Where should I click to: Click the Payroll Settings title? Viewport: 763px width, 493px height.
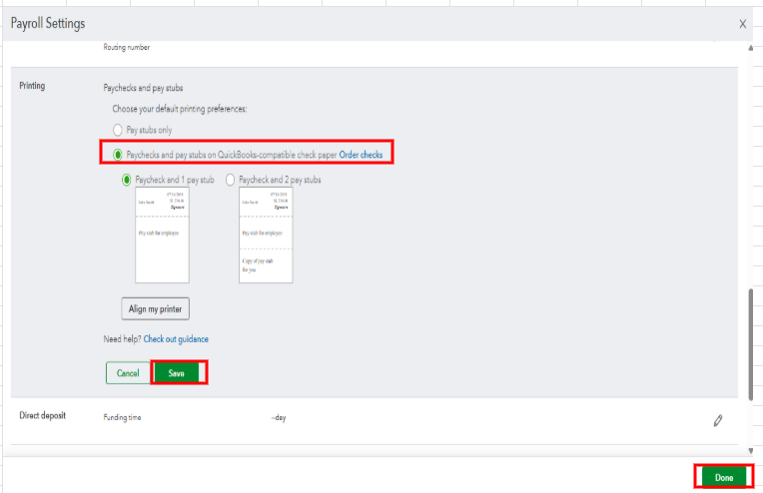(x=48, y=23)
